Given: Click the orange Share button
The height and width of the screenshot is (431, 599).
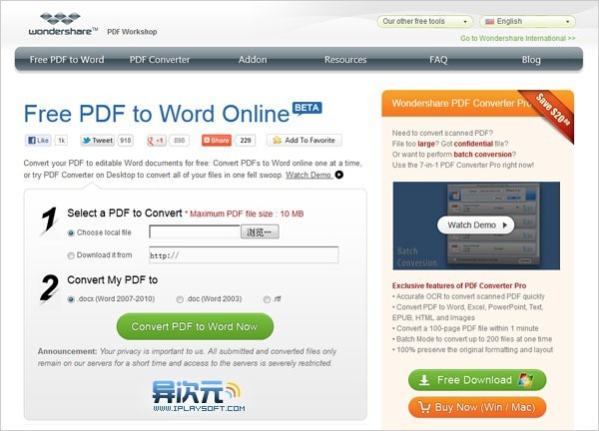Looking at the screenshot, I should coord(217,141).
